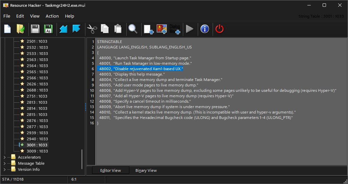Image resolution: width=348 pixels, height=184 pixels.
Task: Click line 48000 Launch Task Manager from Startup
Action: [145, 58]
